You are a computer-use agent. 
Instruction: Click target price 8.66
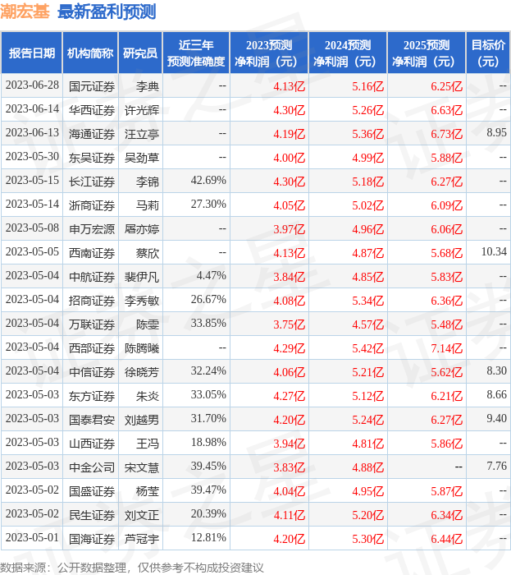click(496, 395)
